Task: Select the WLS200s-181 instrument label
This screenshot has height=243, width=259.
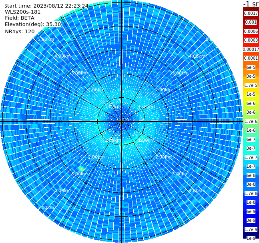Action: tap(23, 12)
